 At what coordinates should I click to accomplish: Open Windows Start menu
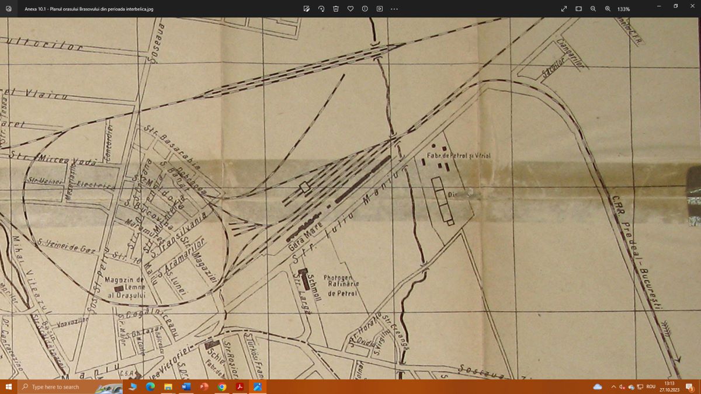[x=9, y=387]
